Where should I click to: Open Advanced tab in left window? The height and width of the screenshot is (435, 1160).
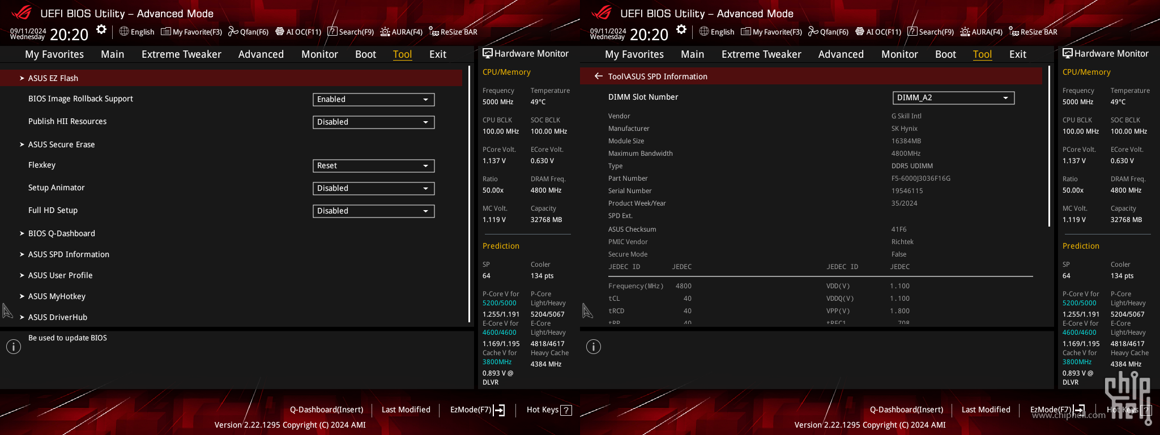(261, 54)
